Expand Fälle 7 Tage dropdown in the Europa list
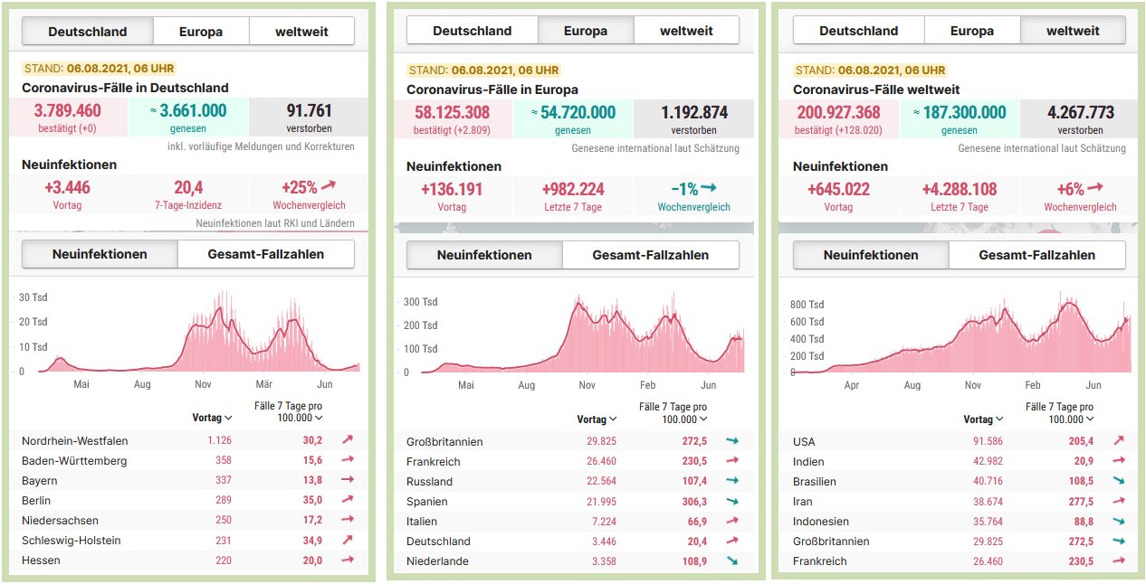Image resolution: width=1146 pixels, height=584 pixels. 673,413
